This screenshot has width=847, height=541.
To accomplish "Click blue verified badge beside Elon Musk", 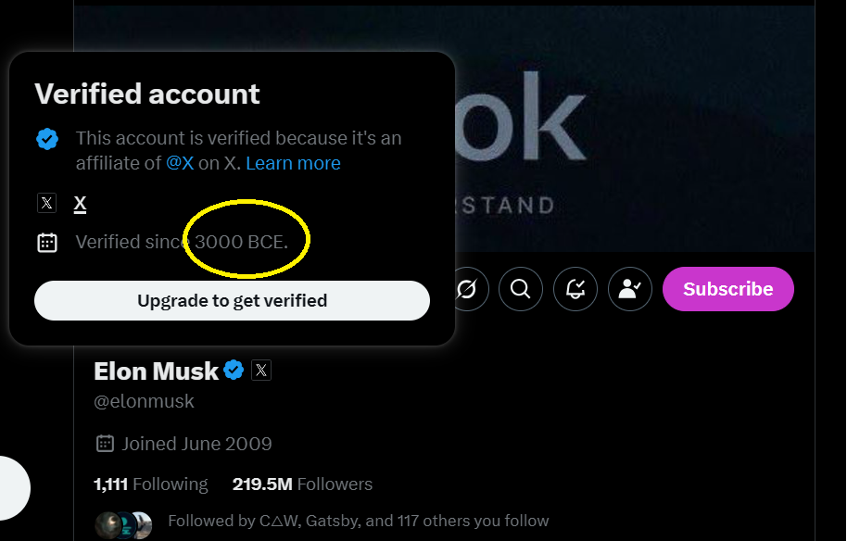I will pyautogui.click(x=234, y=371).
